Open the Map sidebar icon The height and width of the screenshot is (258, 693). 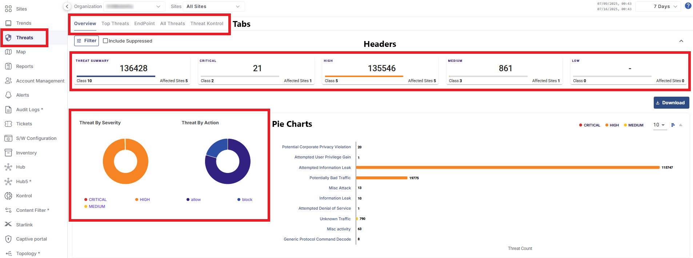point(8,52)
